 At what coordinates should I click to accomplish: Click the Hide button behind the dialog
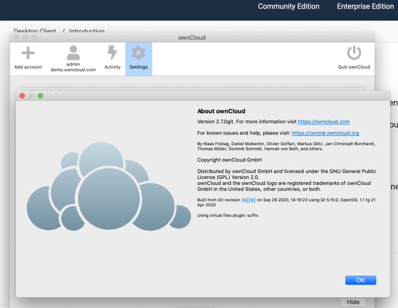tap(353, 302)
